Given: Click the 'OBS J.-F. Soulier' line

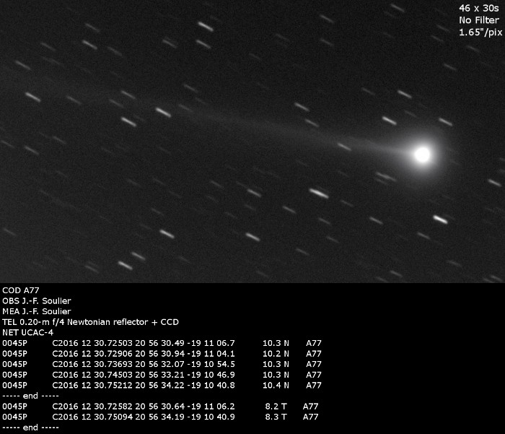Looking at the screenshot, I should pyautogui.click(x=36, y=301).
